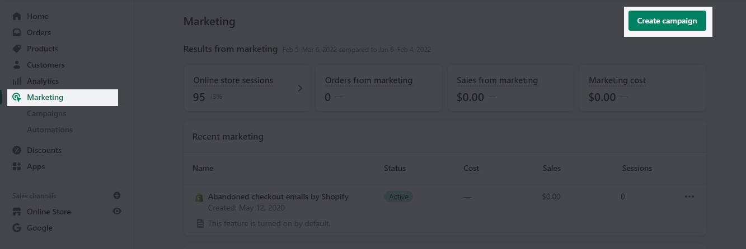The image size is (746, 249).
Task: Open Analytics via its bar chart icon
Action: [17, 81]
